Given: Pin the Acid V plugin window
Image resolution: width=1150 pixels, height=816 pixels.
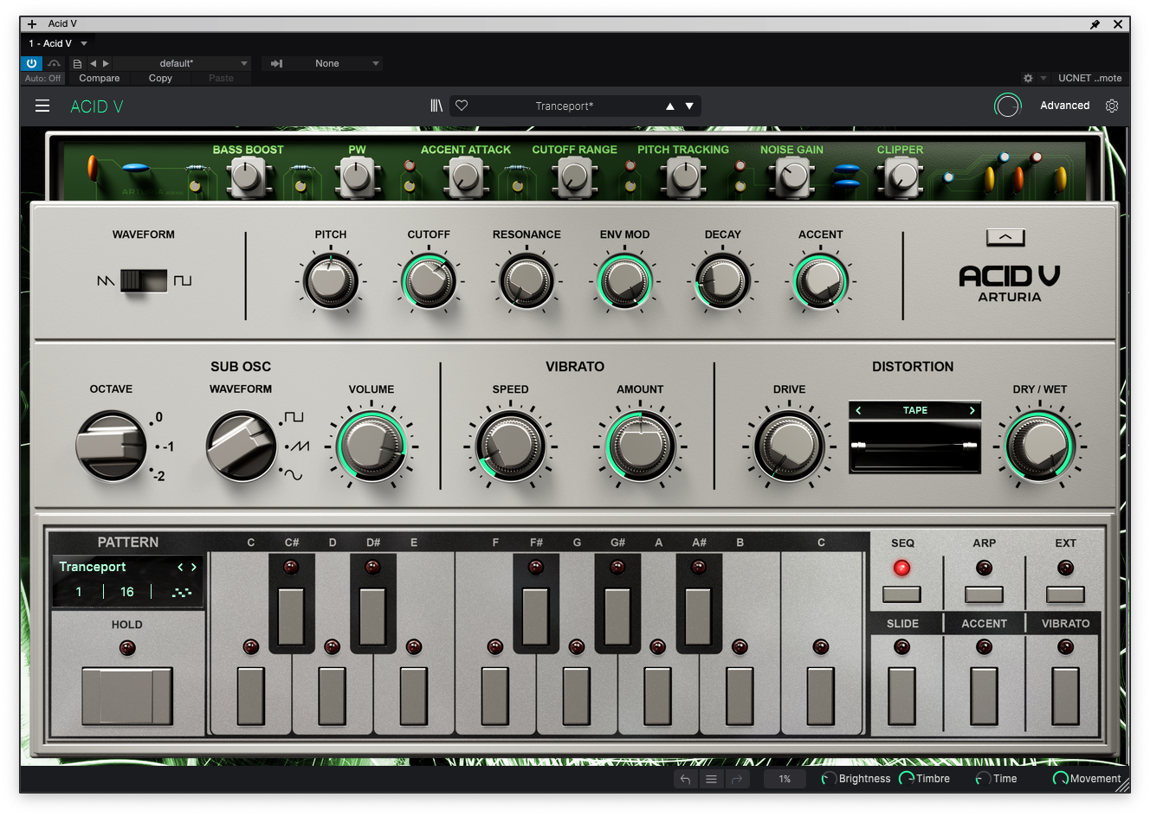Looking at the screenshot, I should [x=1095, y=24].
